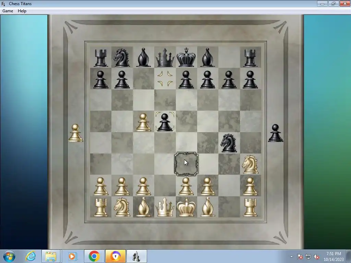The height and width of the screenshot is (263, 351).
Task: Open Windows Explorer from the taskbar
Action: [51, 256]
